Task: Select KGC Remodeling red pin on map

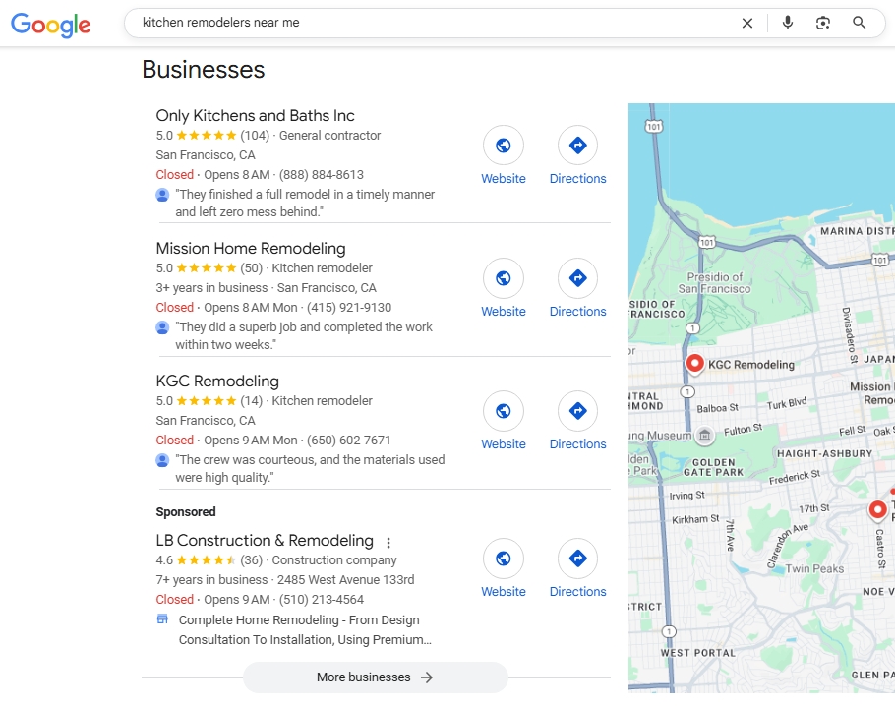Action: pos(694,364)
